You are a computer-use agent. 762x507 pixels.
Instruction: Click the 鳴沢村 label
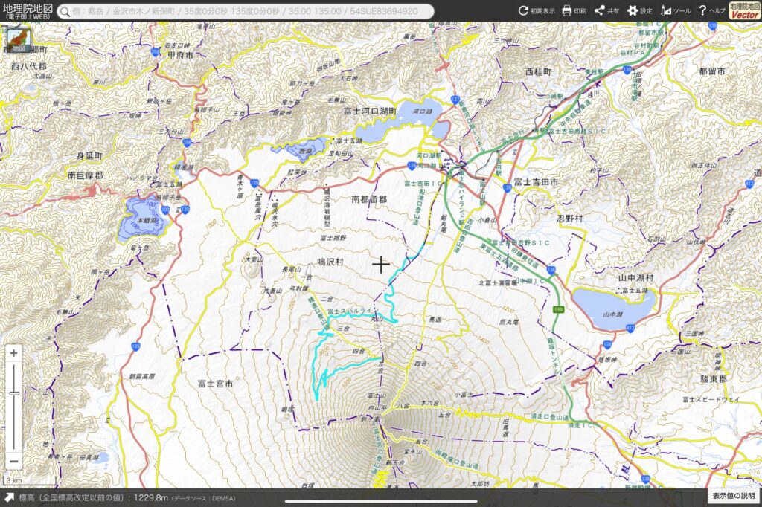click(x=330, y=262)
